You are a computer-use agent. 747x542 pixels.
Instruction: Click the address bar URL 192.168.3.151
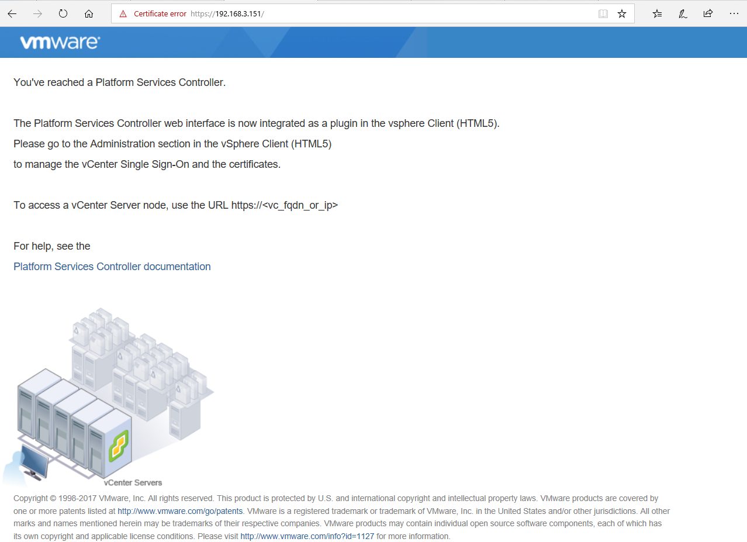[227, 13]
